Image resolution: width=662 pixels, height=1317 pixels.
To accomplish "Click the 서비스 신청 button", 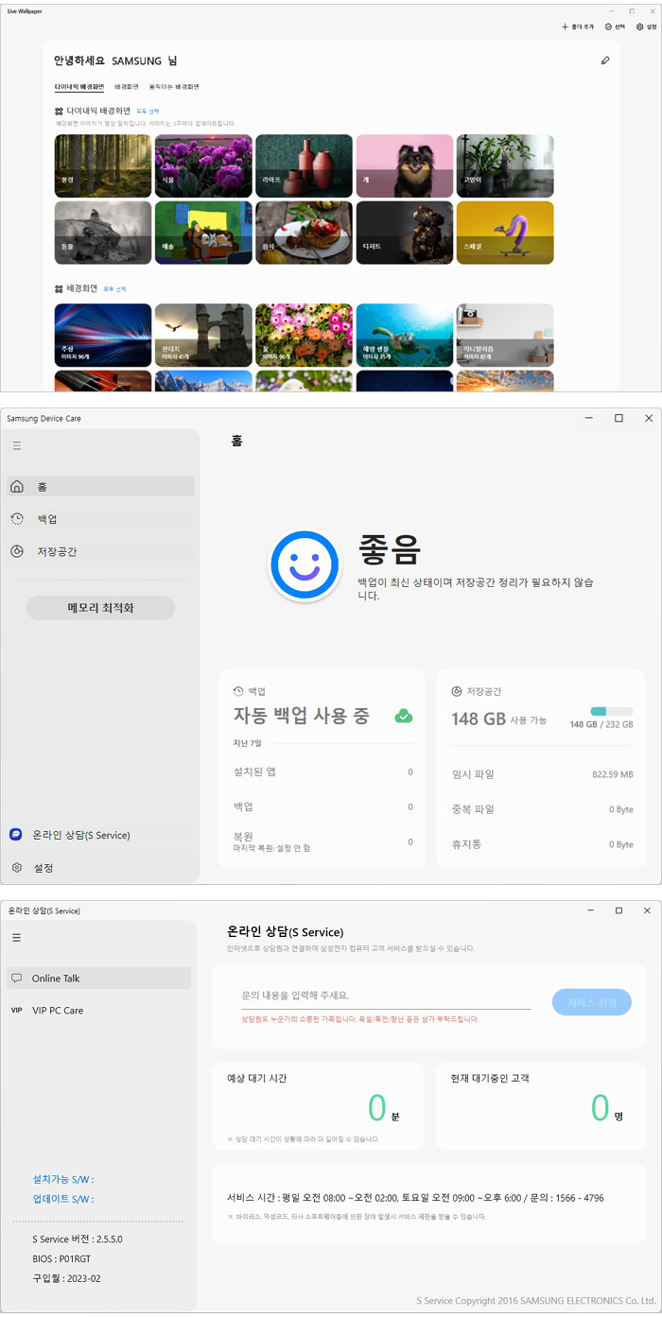I will pos(591,1002).
